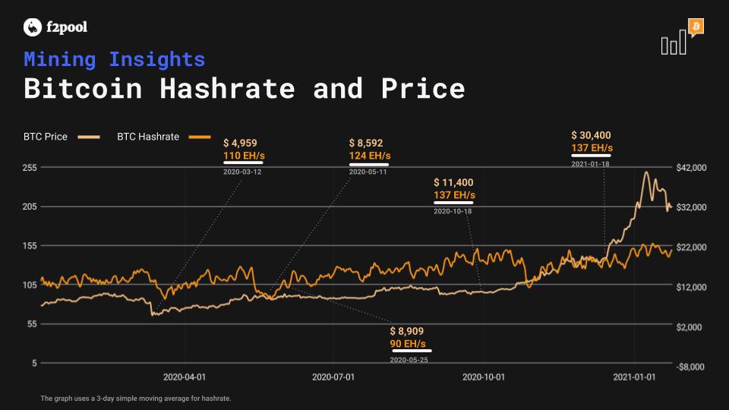This screenshot has height=410, width=729.
Task: Click the BTC price peak in January 2021
Action: click(646, 173)
